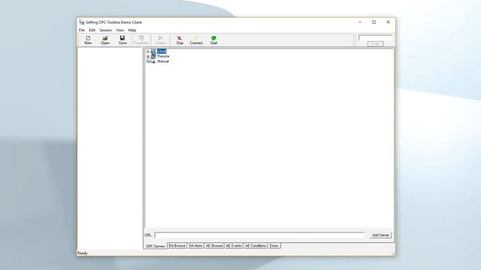Open the View menu
481x270 pixels.
(x=120, y=30)
